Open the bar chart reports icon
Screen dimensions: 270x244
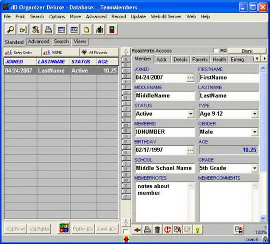click(x=99, y=30)
